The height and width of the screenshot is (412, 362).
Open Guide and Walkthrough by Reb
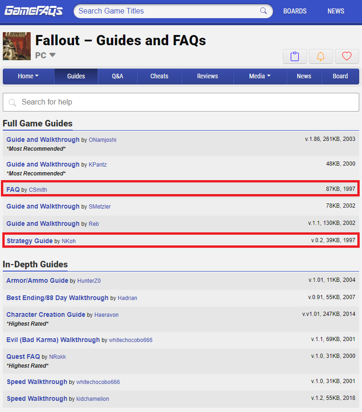[43, 223]
